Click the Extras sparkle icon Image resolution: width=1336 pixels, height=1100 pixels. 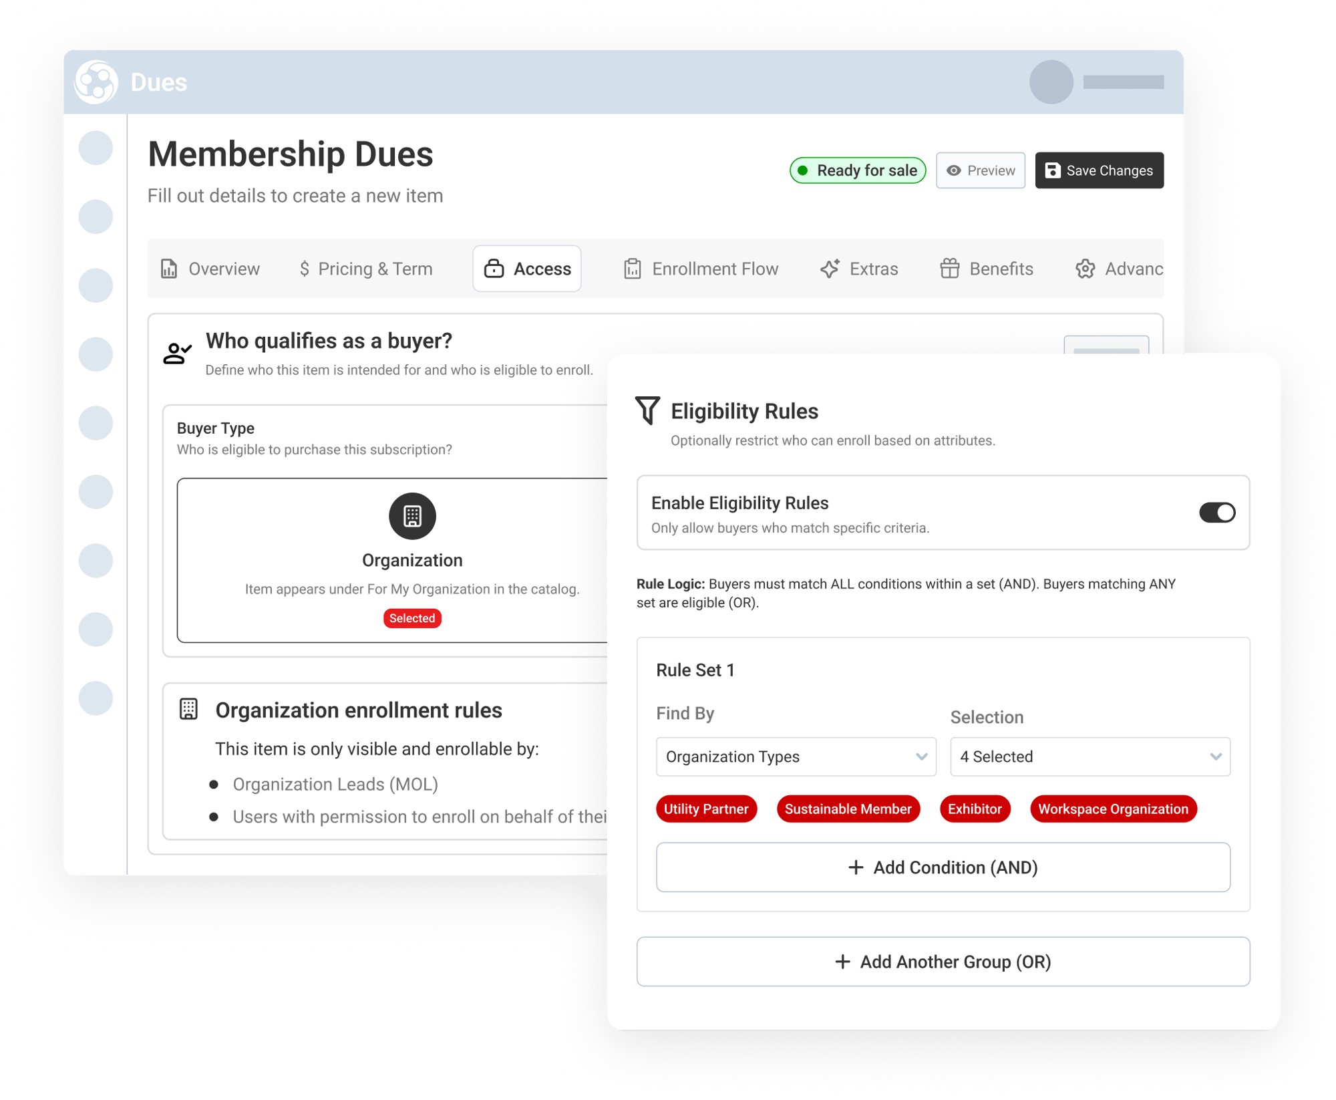pyautogui.click(x=830, y=269)
